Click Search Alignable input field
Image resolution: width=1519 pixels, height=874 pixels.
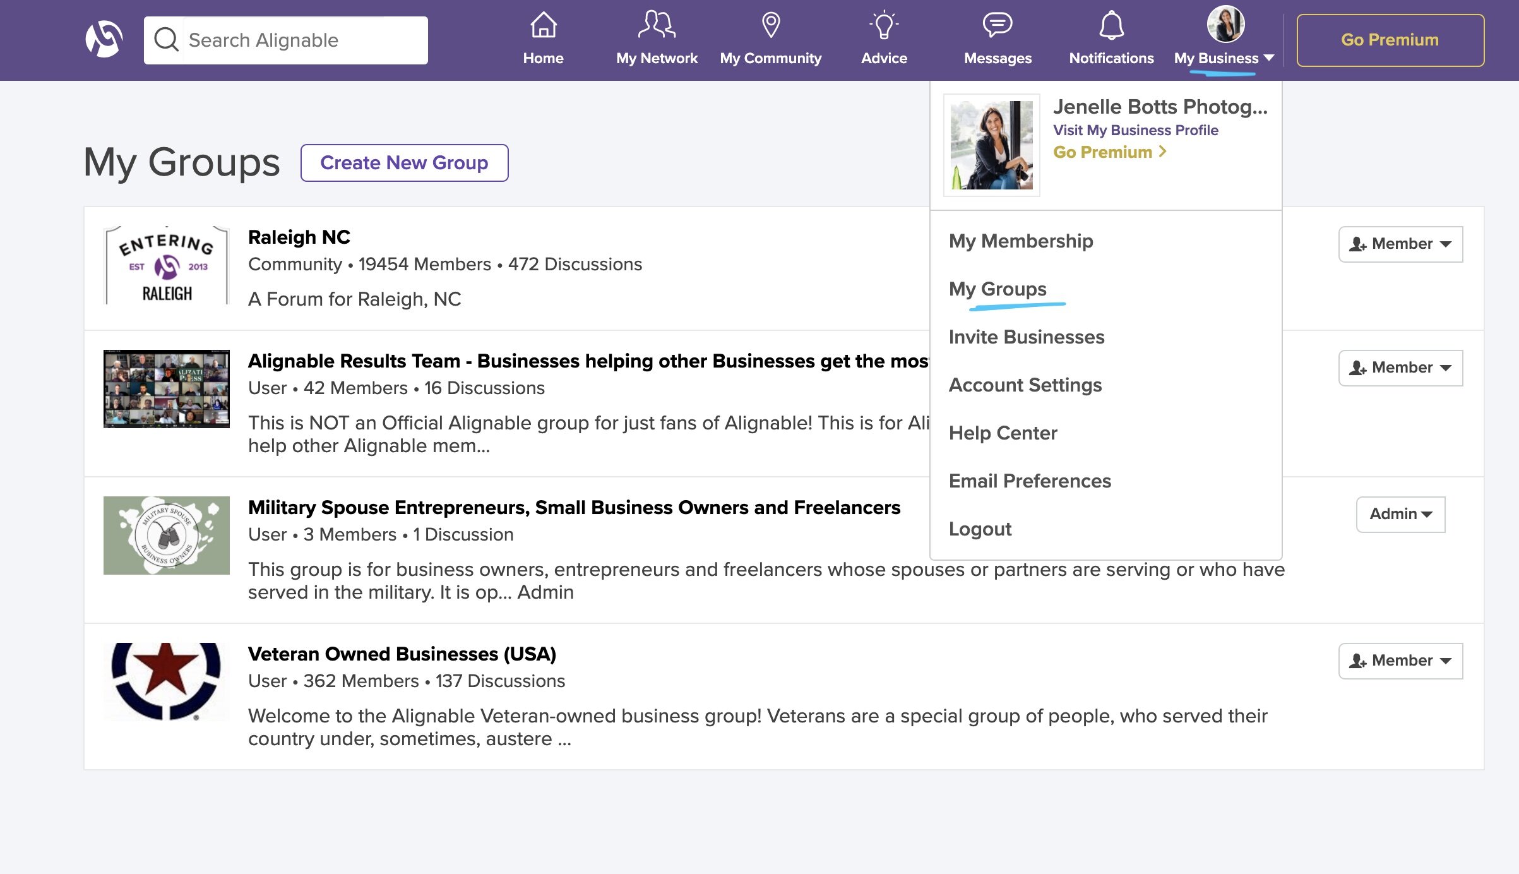coord(285,40)
